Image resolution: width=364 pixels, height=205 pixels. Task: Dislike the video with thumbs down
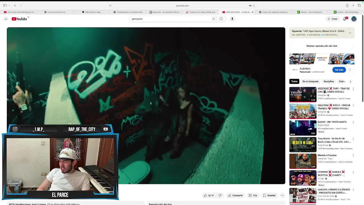tap(220, 196)
